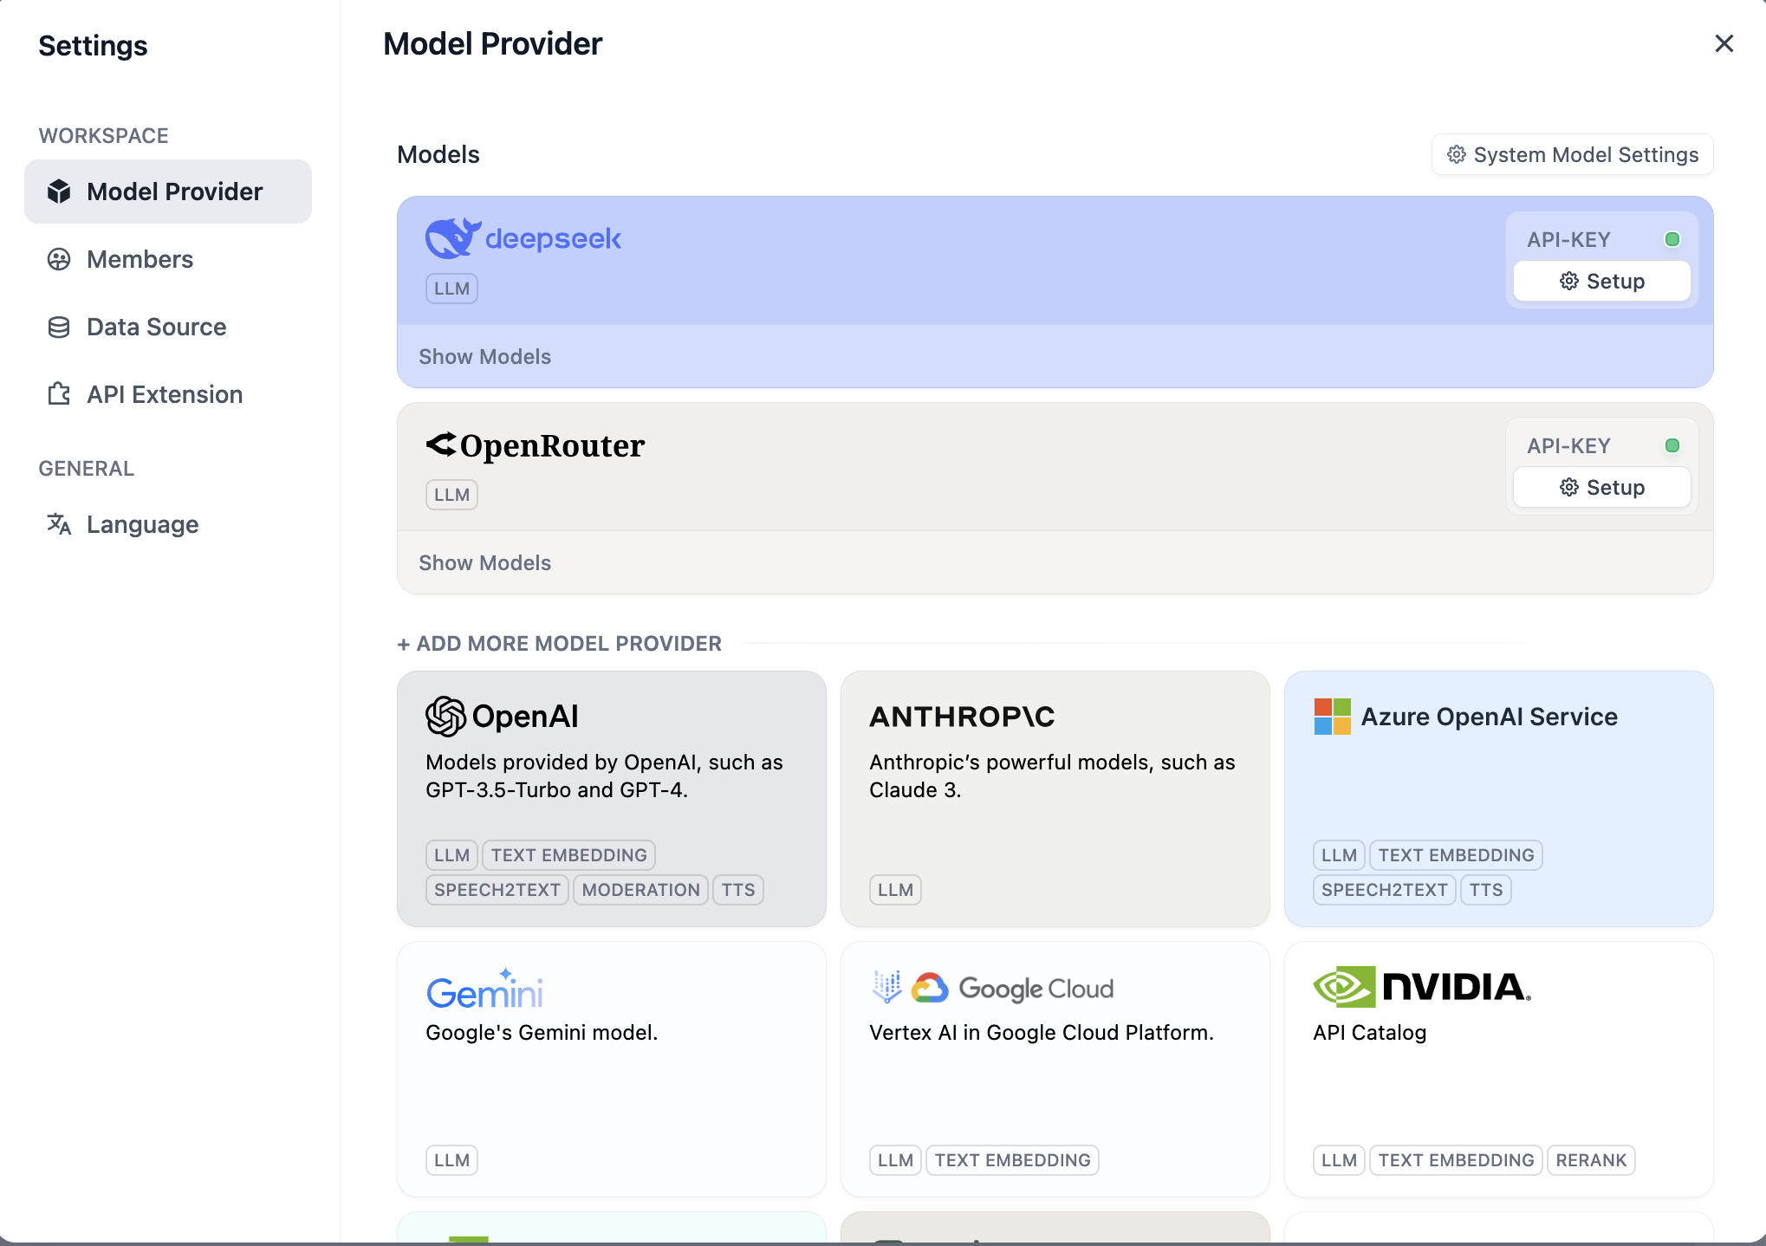This screenshot has width=1766, height=1246.
Task: Click the Data Source database icon
Action: coord(59,327)
